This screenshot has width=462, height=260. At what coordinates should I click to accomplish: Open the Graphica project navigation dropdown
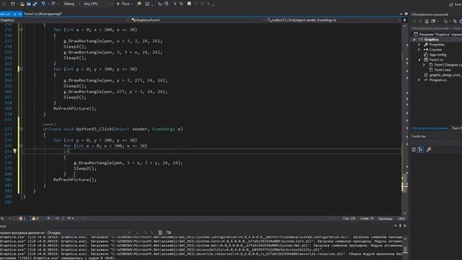click(x=65, y=20)
